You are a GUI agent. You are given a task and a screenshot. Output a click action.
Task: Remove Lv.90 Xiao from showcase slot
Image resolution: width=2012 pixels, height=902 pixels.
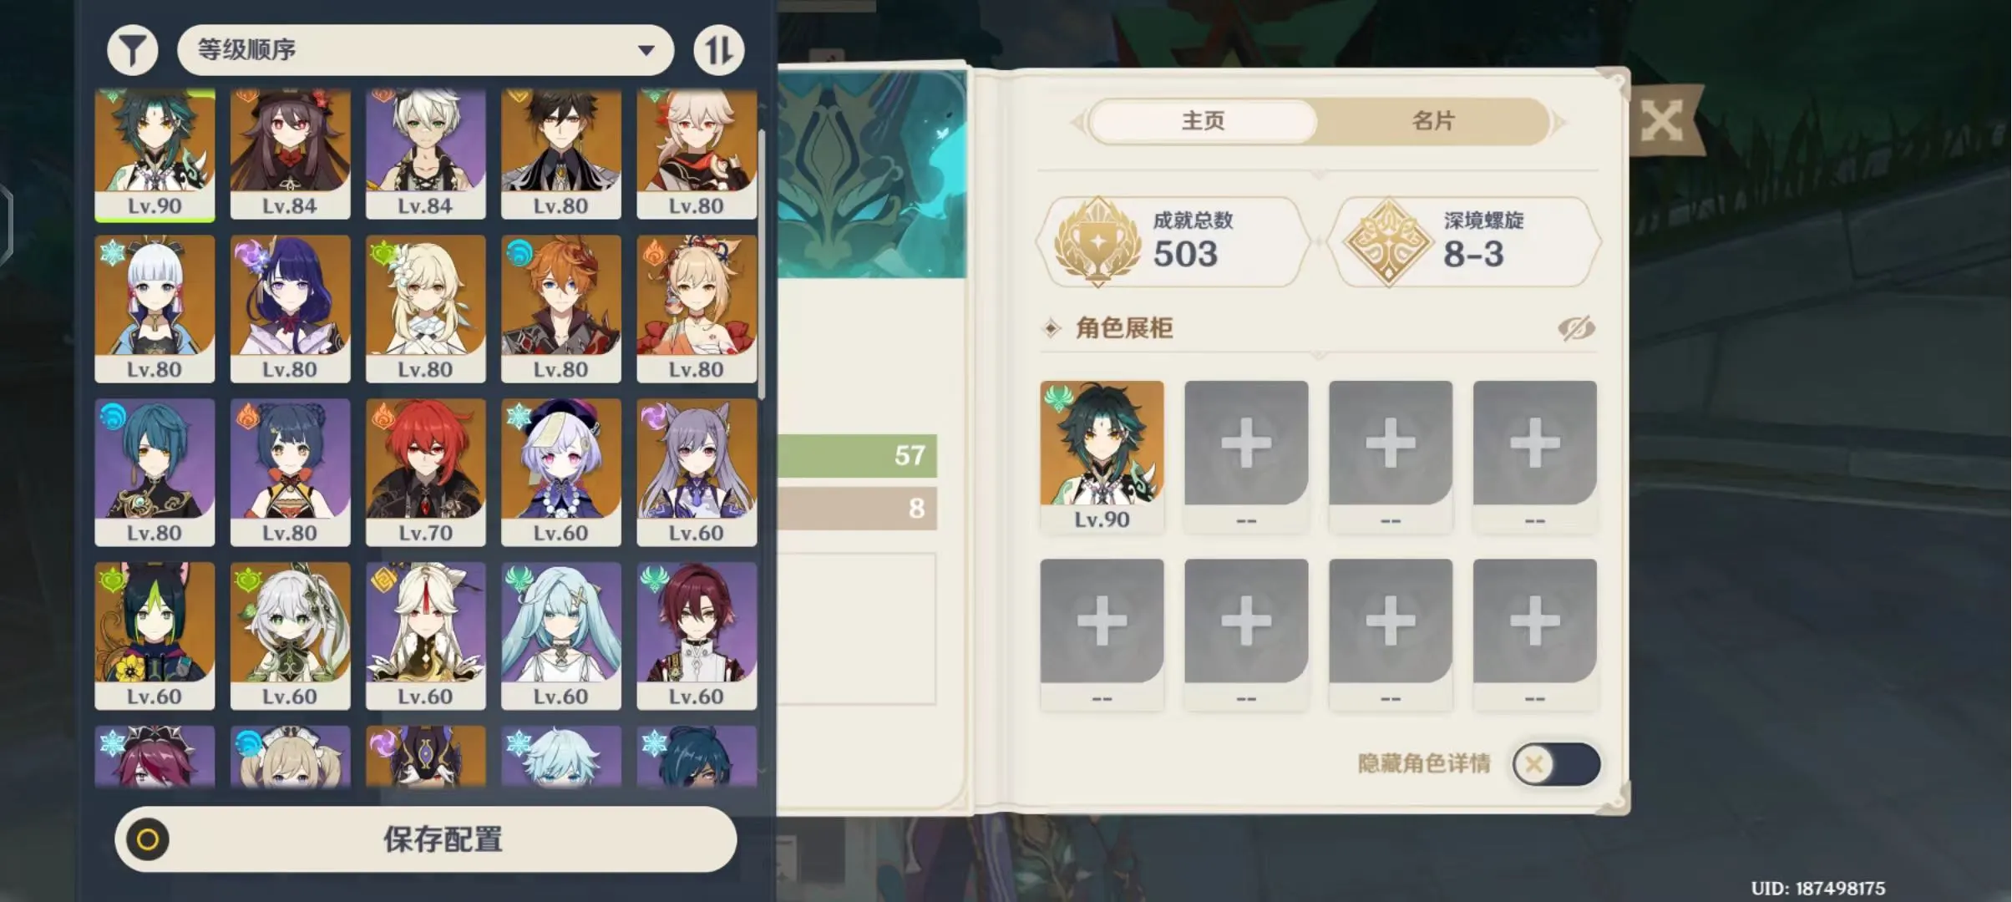click(1102, 455)
